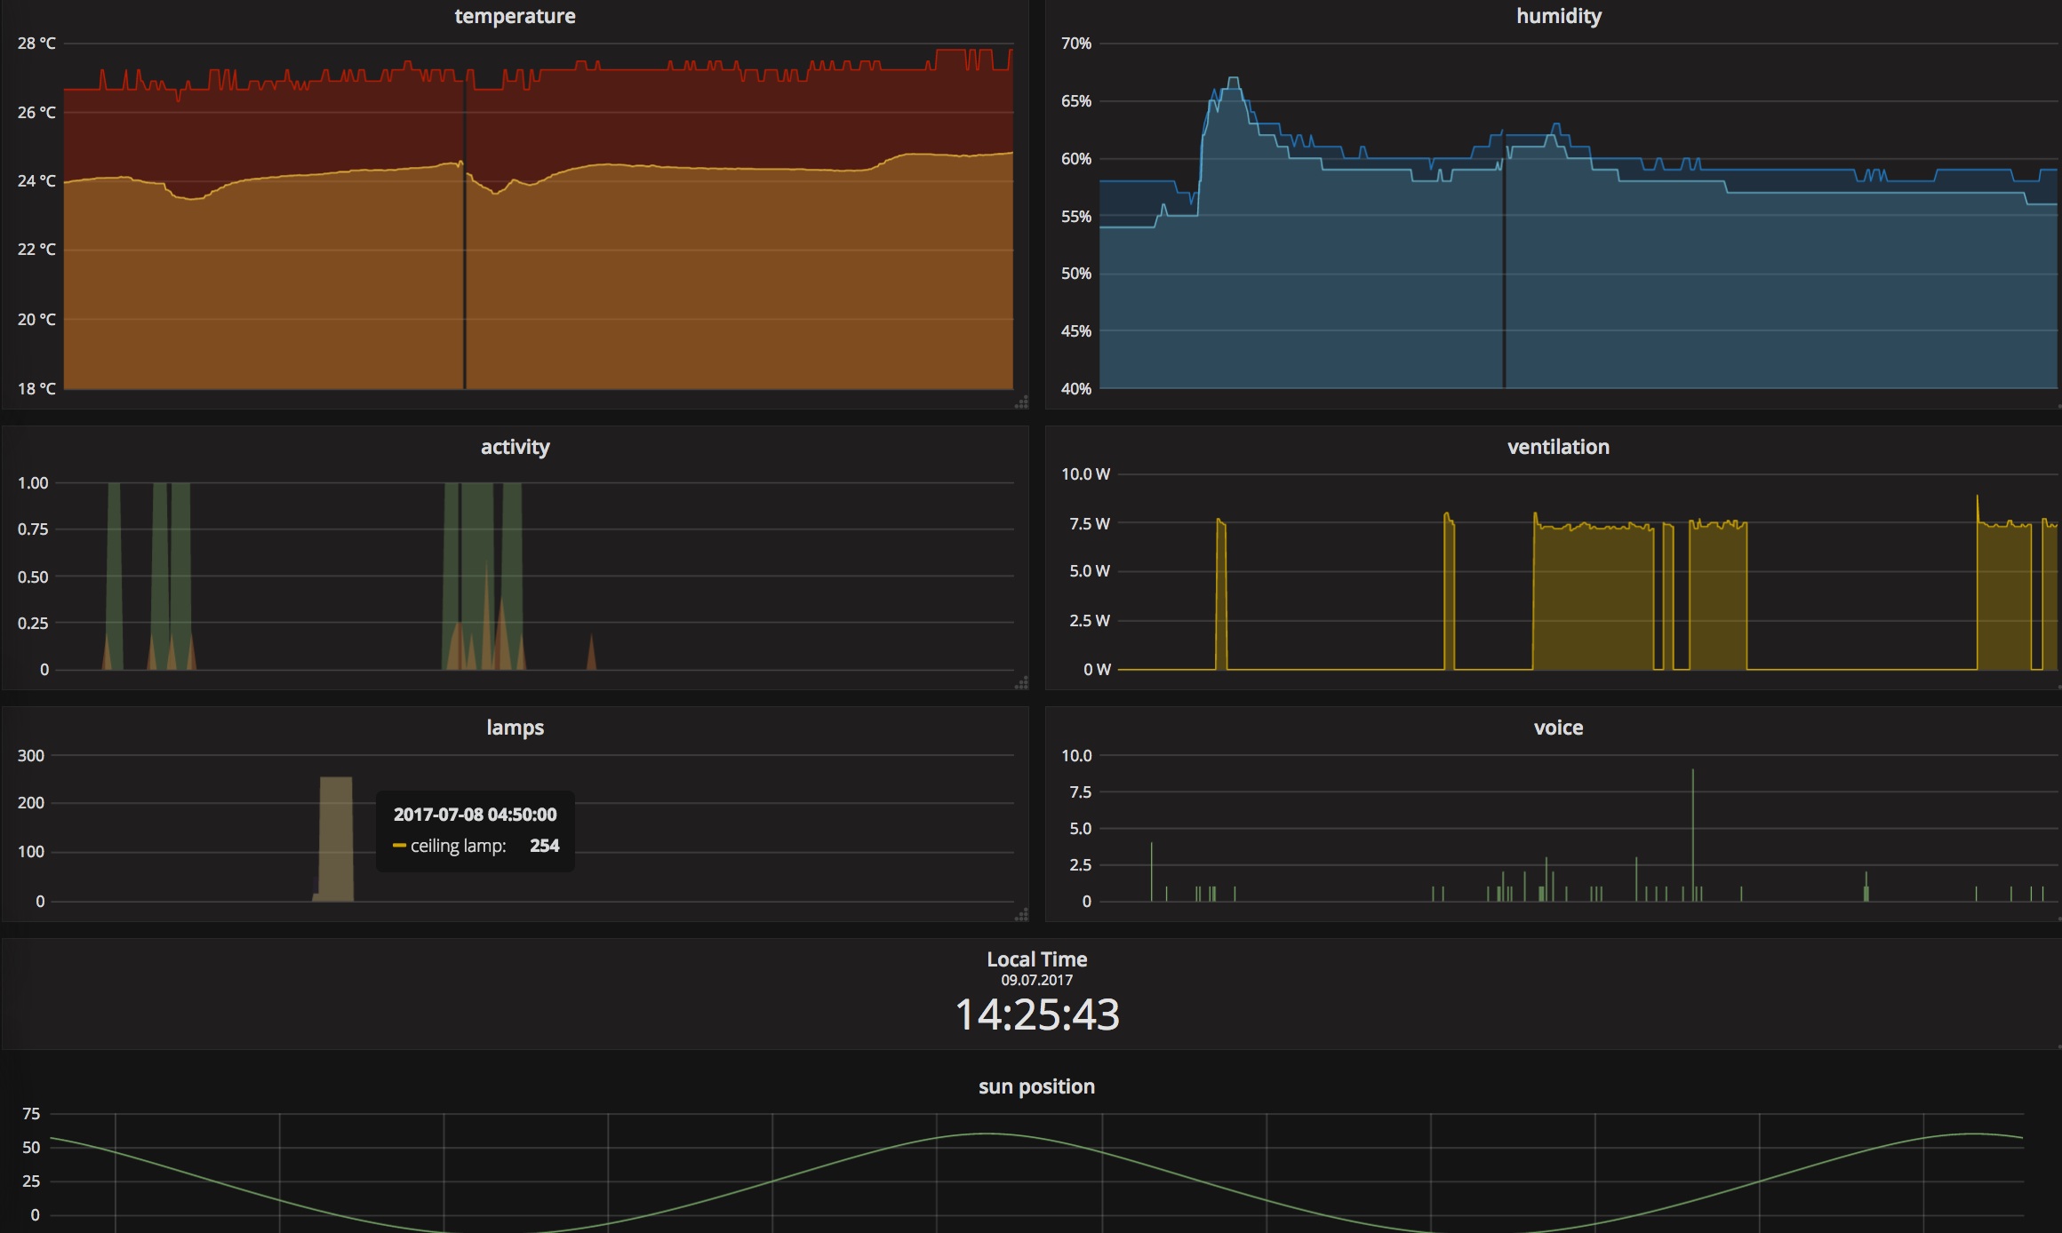This screenshot has width=2062, height=1233.
Task: Click the humidity peak near 65%
Action: tap(1233, 82)
